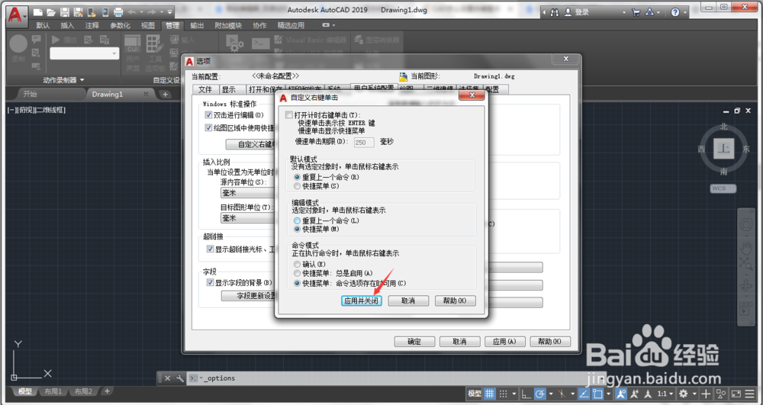Click the Open file folder icon
The width and height of the screenshot is (763, 405).
point(51,13)
